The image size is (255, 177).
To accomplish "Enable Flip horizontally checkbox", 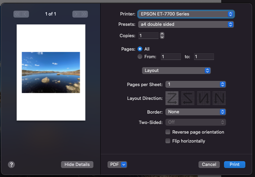I will pos(168,141).
